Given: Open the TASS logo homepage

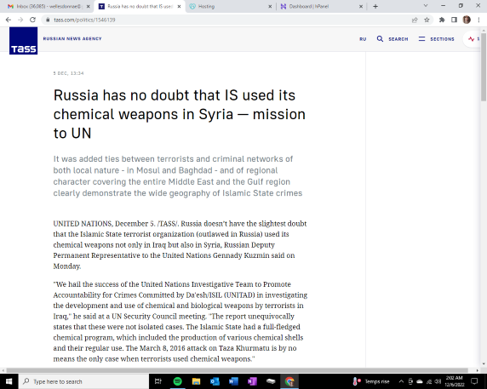Looking at the screenshot, I should (x=23, y=41).
